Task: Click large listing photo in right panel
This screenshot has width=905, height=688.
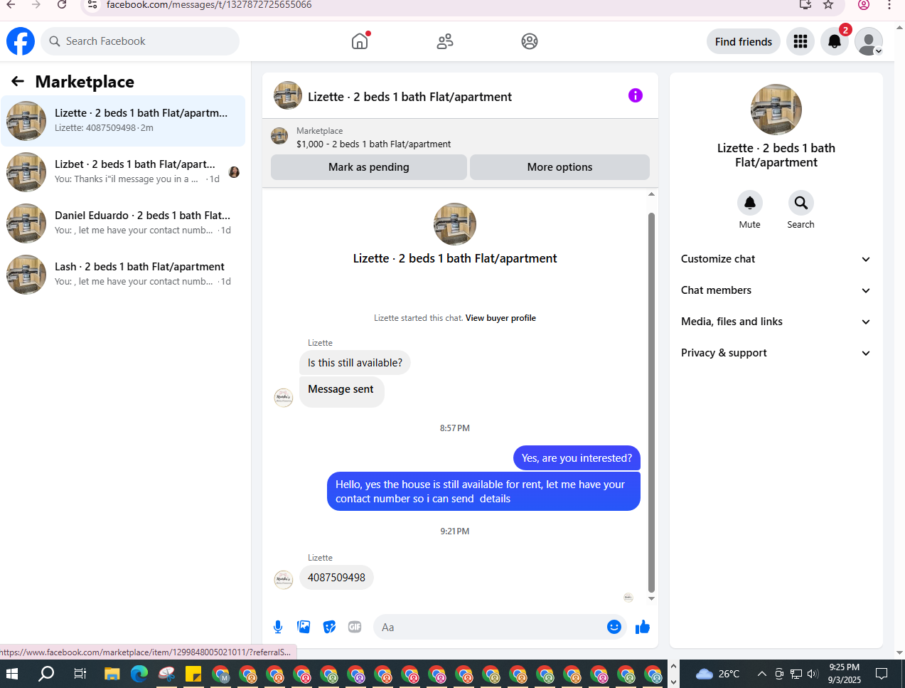Action: tap(776, 110)
